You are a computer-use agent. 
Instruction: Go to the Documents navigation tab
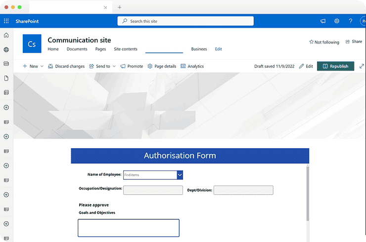77,49
